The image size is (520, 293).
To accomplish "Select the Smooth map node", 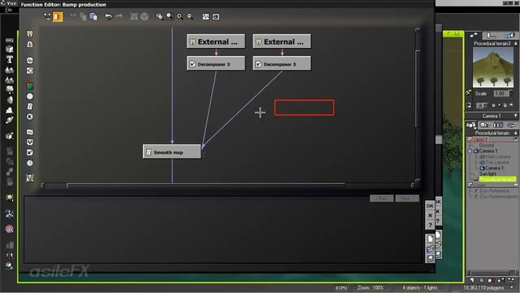I will click(x=171, y=152).
